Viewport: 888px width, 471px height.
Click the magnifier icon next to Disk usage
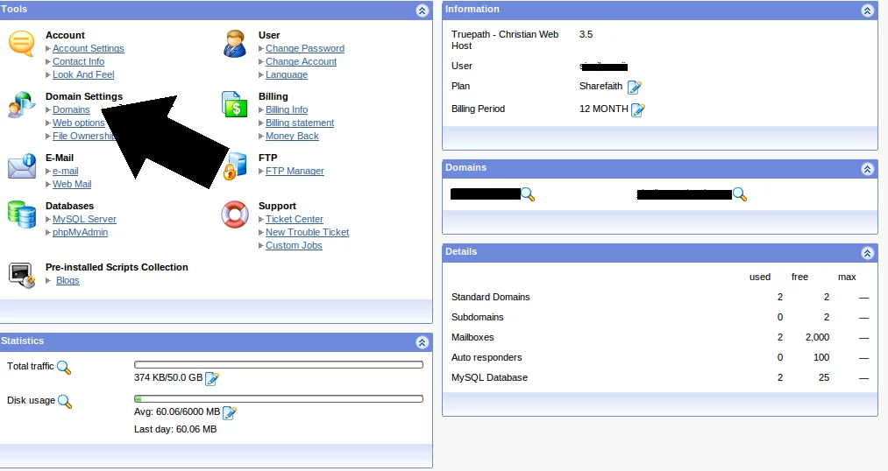click(65, 402)
